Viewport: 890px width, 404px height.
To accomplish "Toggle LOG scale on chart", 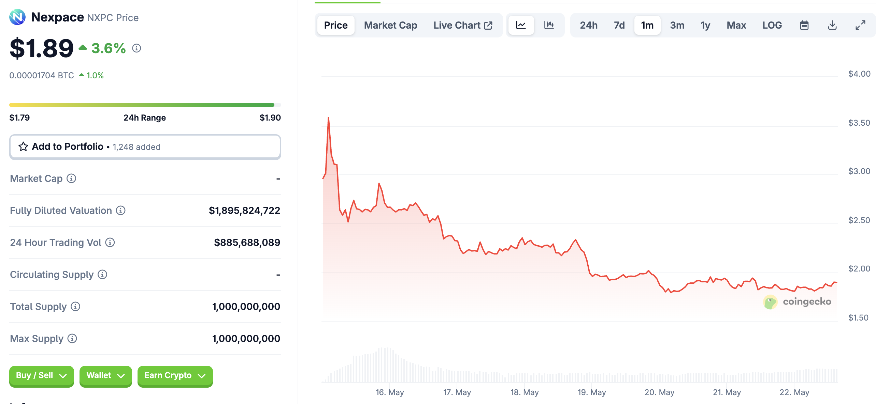I will [772, 25].
